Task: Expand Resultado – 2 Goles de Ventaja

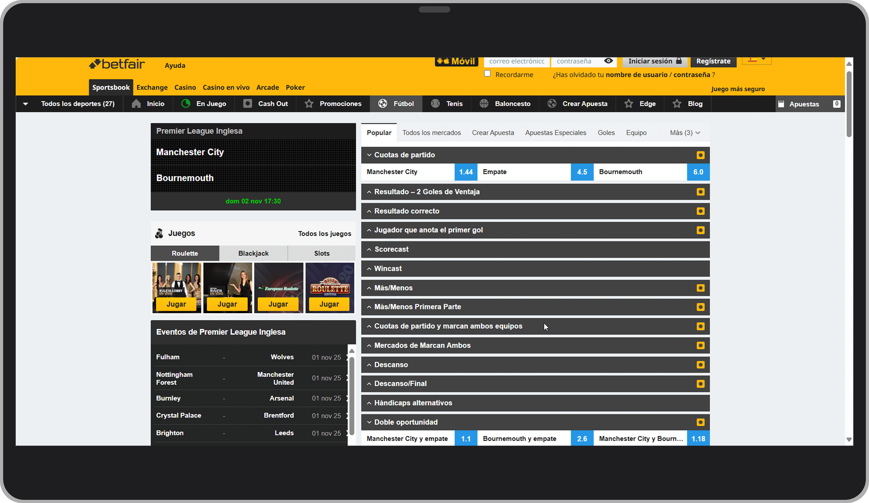Action: click(x=535, y=192)
